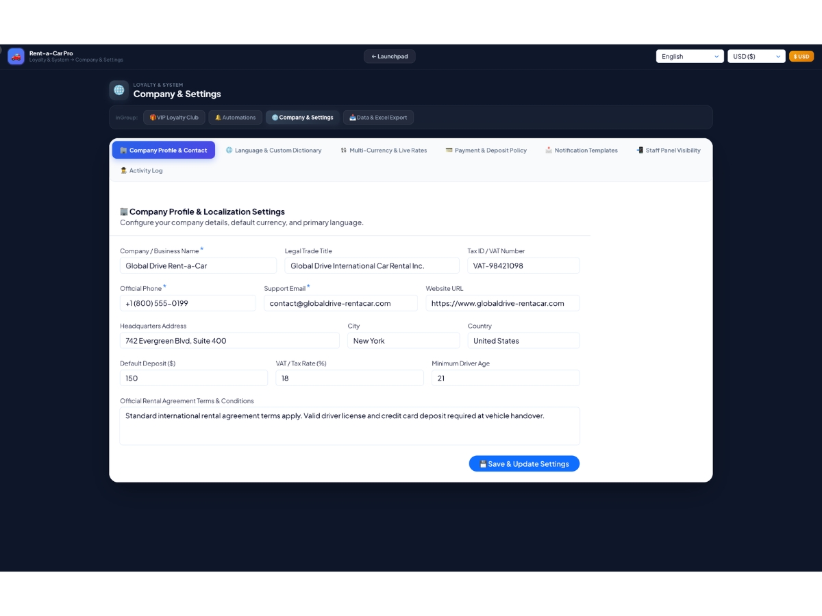Screen dimensions: 822x616
Task: Click Save & Update Settings
Action: pyautogui.click(x=524, y=463)
